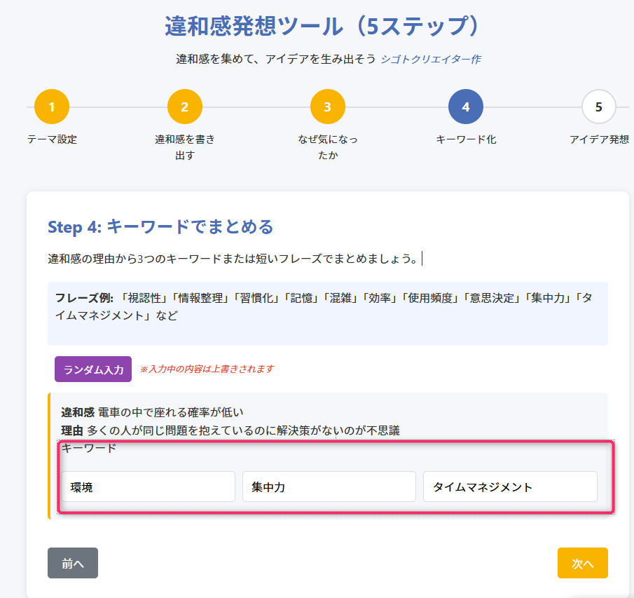Go back with the 前へ button

[73, 563]
